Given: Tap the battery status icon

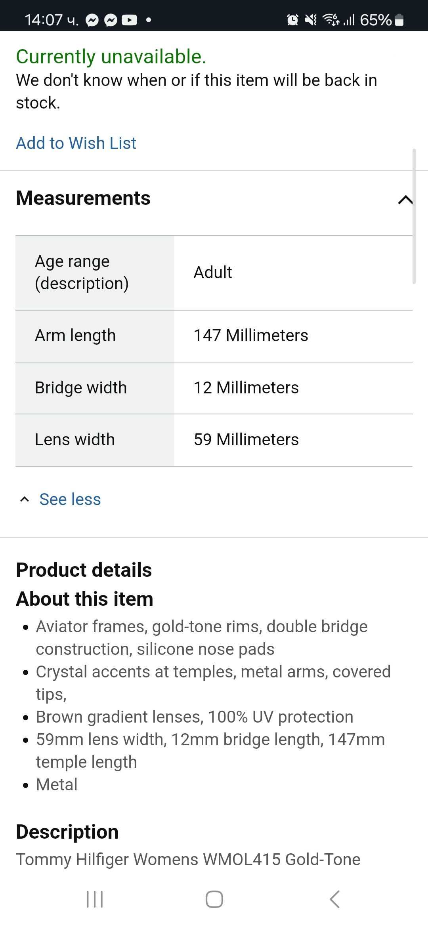Looking at the screenshot, I should (399, 20).
